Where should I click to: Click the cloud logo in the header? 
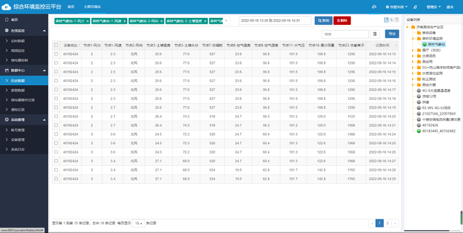(x=6, y=7)
